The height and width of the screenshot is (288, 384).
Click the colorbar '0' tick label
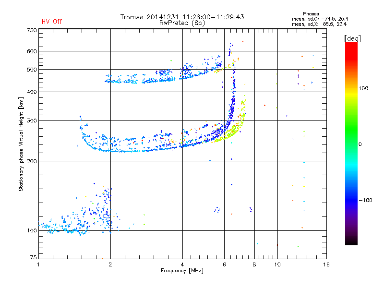360,144
